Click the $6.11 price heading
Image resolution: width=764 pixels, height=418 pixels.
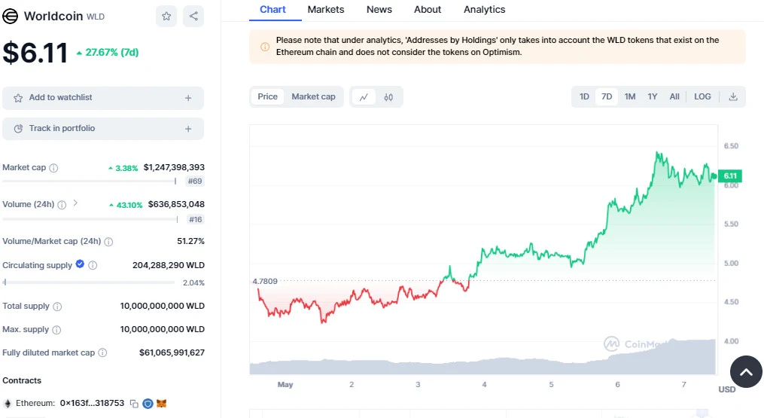[35, 53]
